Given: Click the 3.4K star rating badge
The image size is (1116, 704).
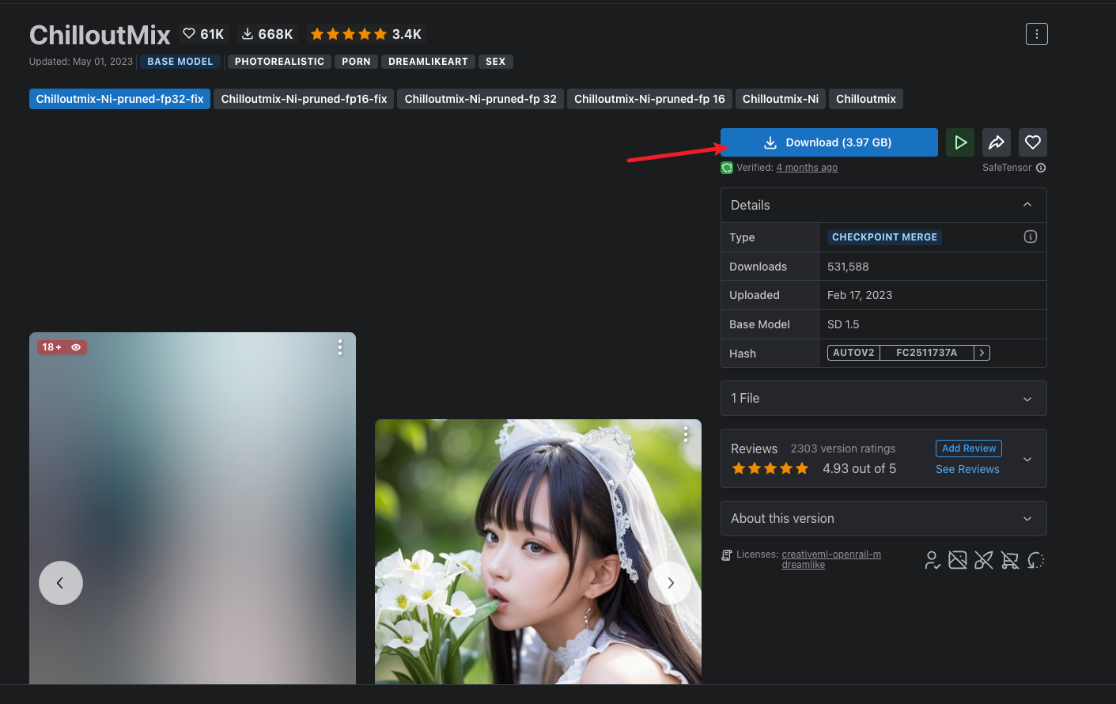Looking at the screenshot, I should 366,34.
